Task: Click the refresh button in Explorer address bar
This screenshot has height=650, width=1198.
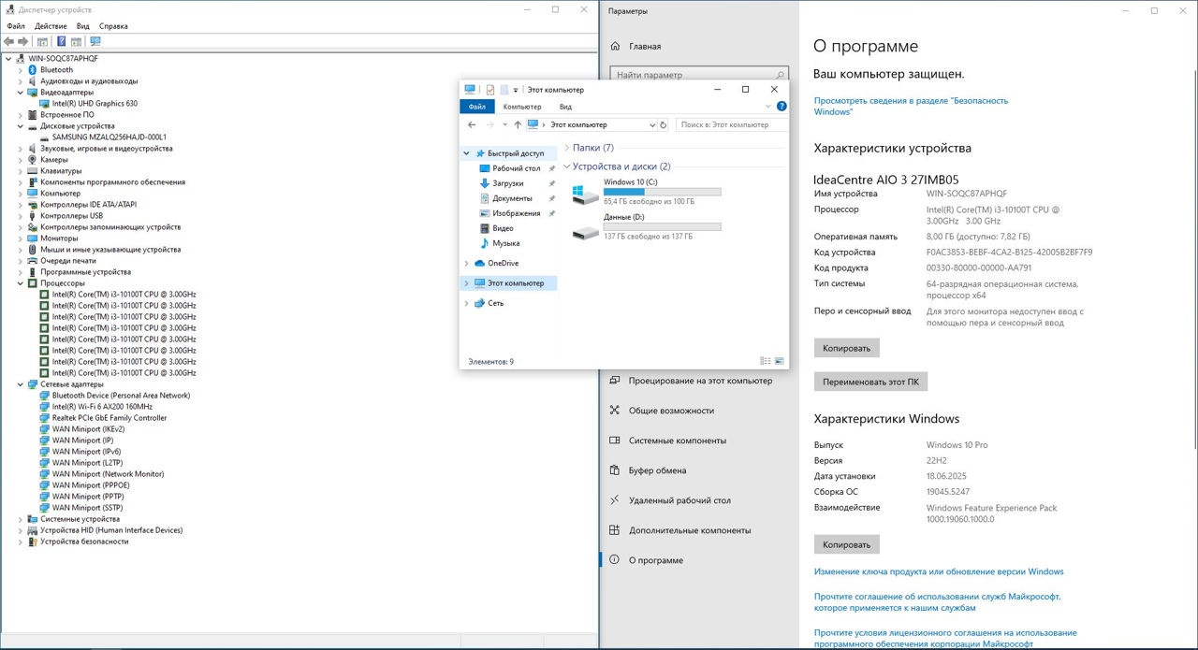Action: [664, 124]
